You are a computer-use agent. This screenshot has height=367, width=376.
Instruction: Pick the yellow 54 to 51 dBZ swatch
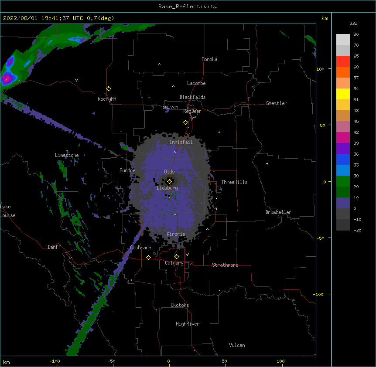tap(343, 94)
